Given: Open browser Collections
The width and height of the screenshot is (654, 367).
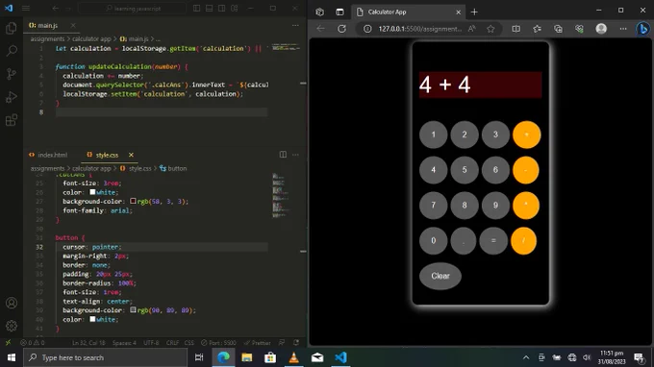Looking at the screenshot, I should (x=558, y=29).
